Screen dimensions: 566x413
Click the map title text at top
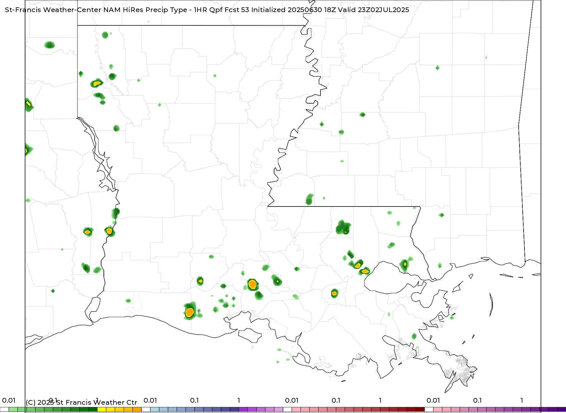click(x=207, y=10)
